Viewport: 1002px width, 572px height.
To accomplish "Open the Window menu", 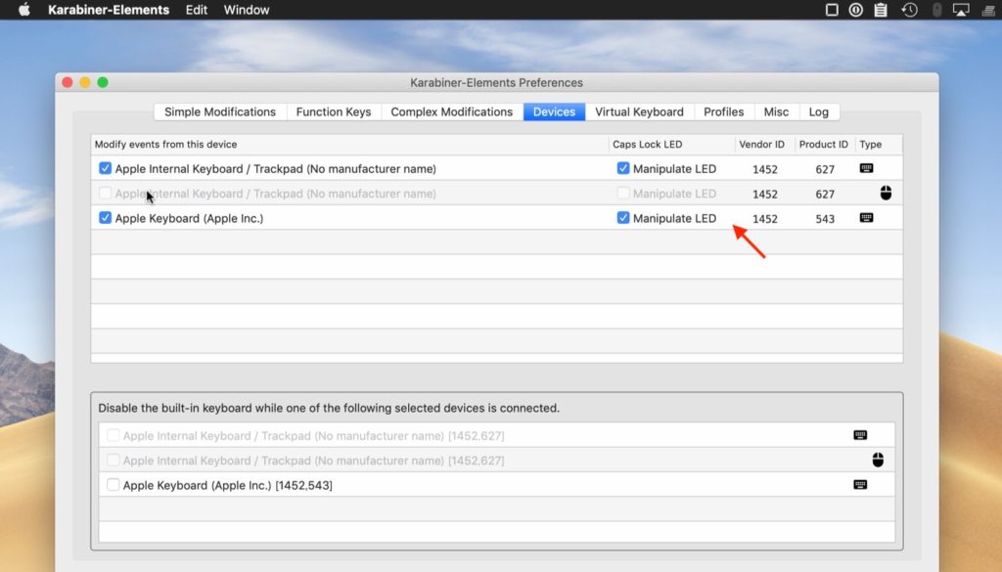I will coord(248,10).
